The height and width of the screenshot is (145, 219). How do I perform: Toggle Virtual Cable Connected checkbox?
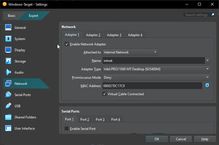[104, 94]
